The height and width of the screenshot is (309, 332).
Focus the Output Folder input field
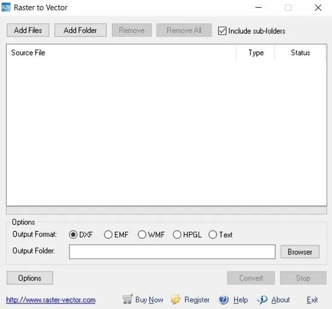(172, 252)
